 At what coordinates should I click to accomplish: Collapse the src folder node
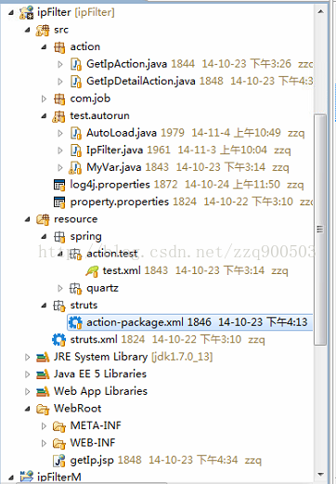click(x=28, y=30)
